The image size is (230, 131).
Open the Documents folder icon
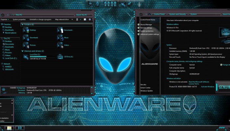(x=60, y=30)
